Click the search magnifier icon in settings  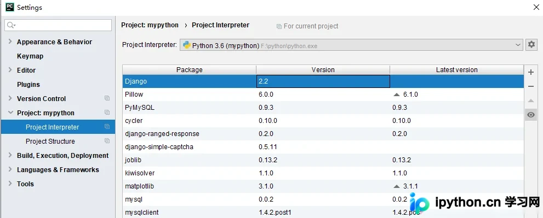coord(11,25)
